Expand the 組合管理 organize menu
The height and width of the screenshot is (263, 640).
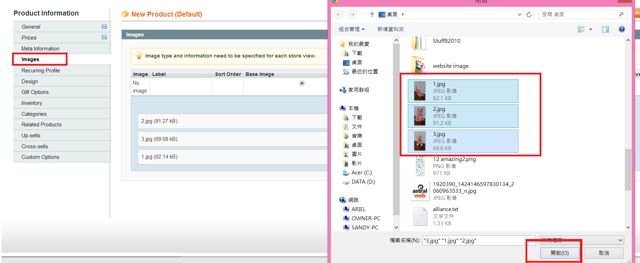[x=351, y=29]
